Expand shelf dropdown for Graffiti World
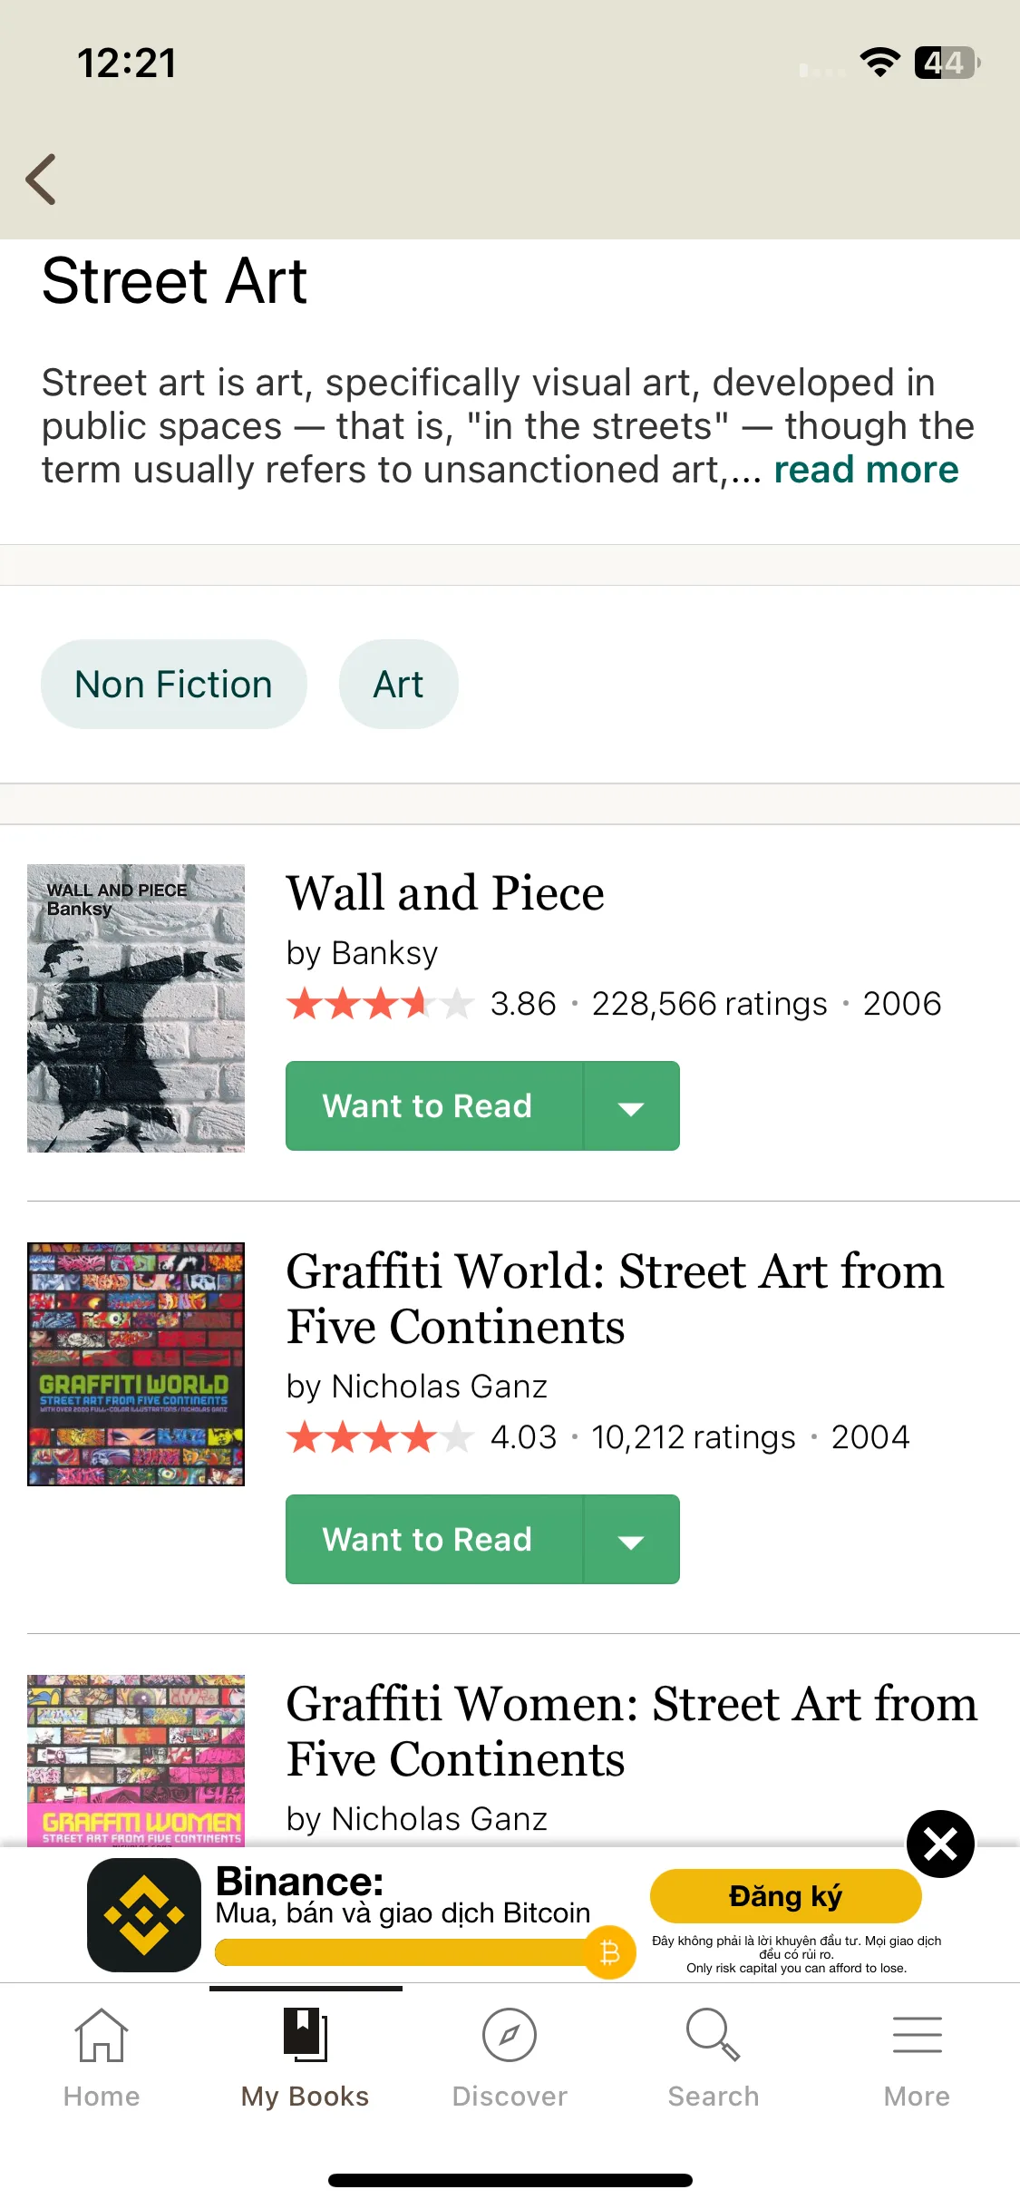Viewport: 1020px width, 2209px height. tap(631, 1539)
